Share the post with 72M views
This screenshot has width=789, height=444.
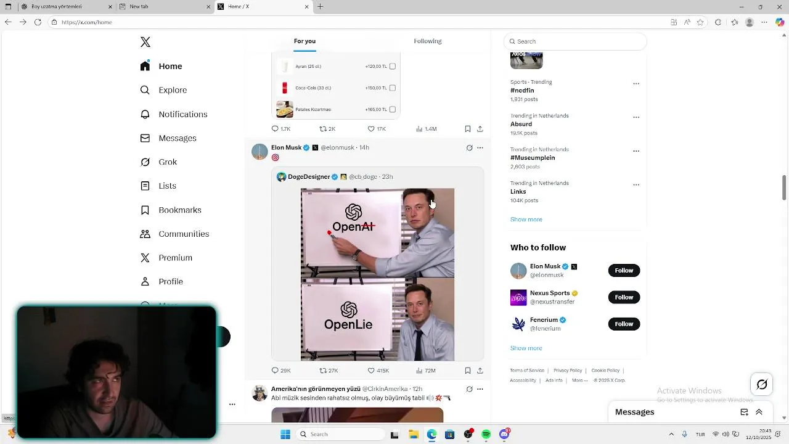(480, 371)
